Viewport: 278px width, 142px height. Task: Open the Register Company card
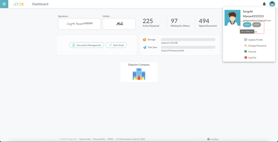click(139, 72)
